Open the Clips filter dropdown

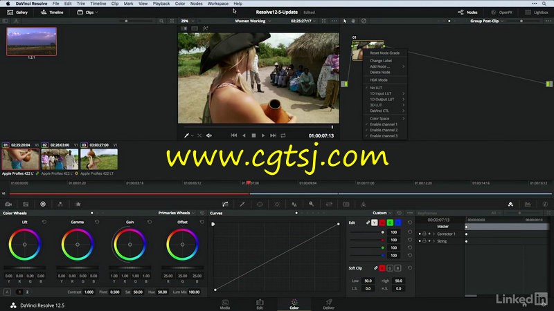coord(88,12)
